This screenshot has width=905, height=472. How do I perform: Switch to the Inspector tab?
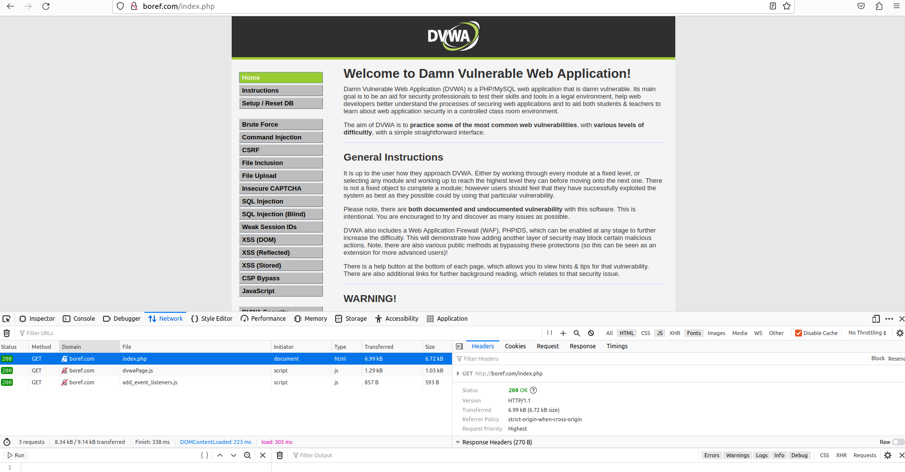pyautogui.click(x=37, y=319)
